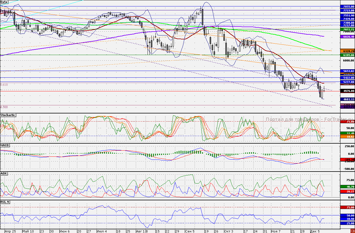The image size is (355, 233).
Task: Click the Апр 25 date on time axis
Action: (x=10, y=231)
